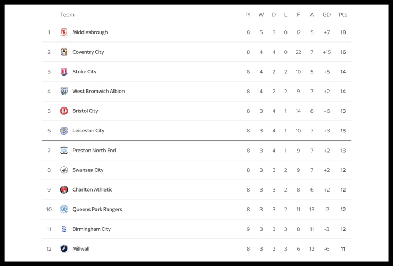Open the Middlesbrough team link

pyautogui.click(x=90, y=32)
